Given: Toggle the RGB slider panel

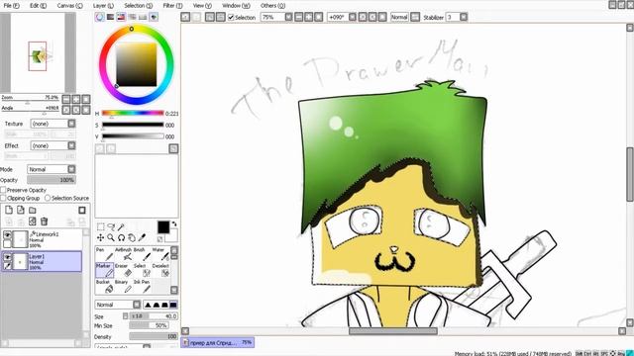Looking at the screenshot, I should coord(110,17).
